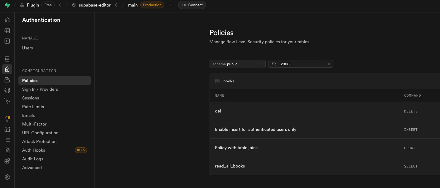Click the Supabase logo
The height and width of the screenshot is (188, 440).
[x=7, y=5]
